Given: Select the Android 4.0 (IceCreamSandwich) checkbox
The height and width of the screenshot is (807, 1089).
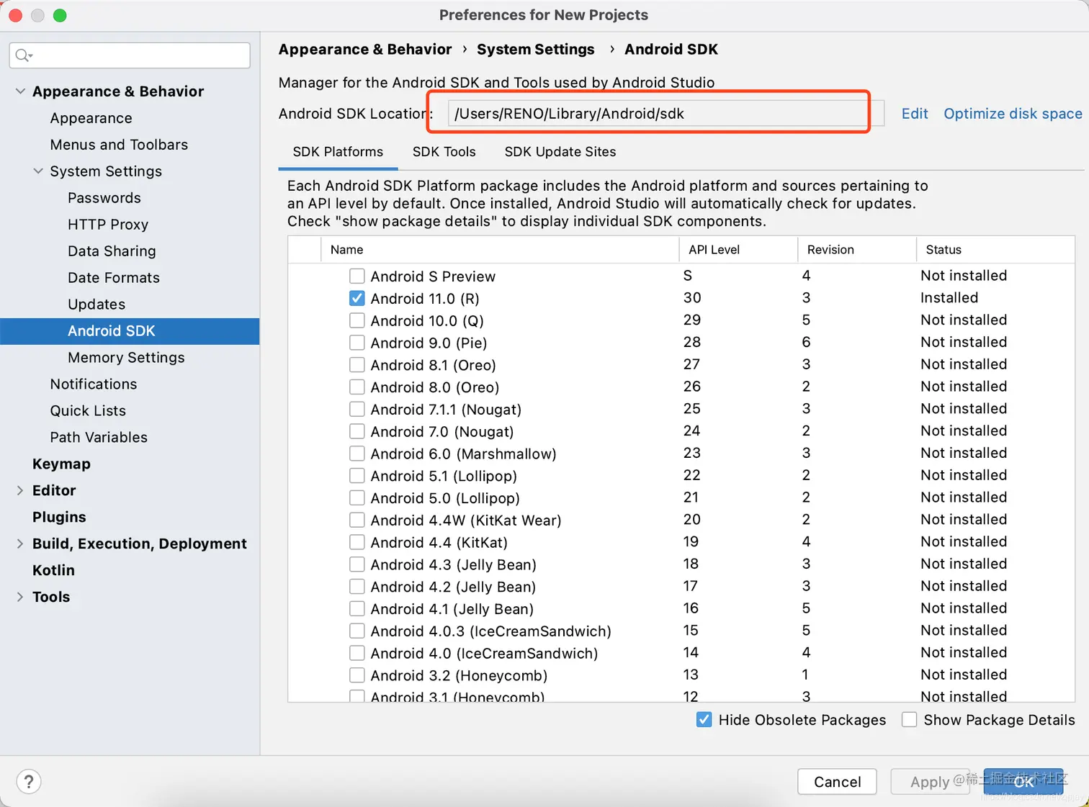Looking at the screenshot, I should click(357, 654).
